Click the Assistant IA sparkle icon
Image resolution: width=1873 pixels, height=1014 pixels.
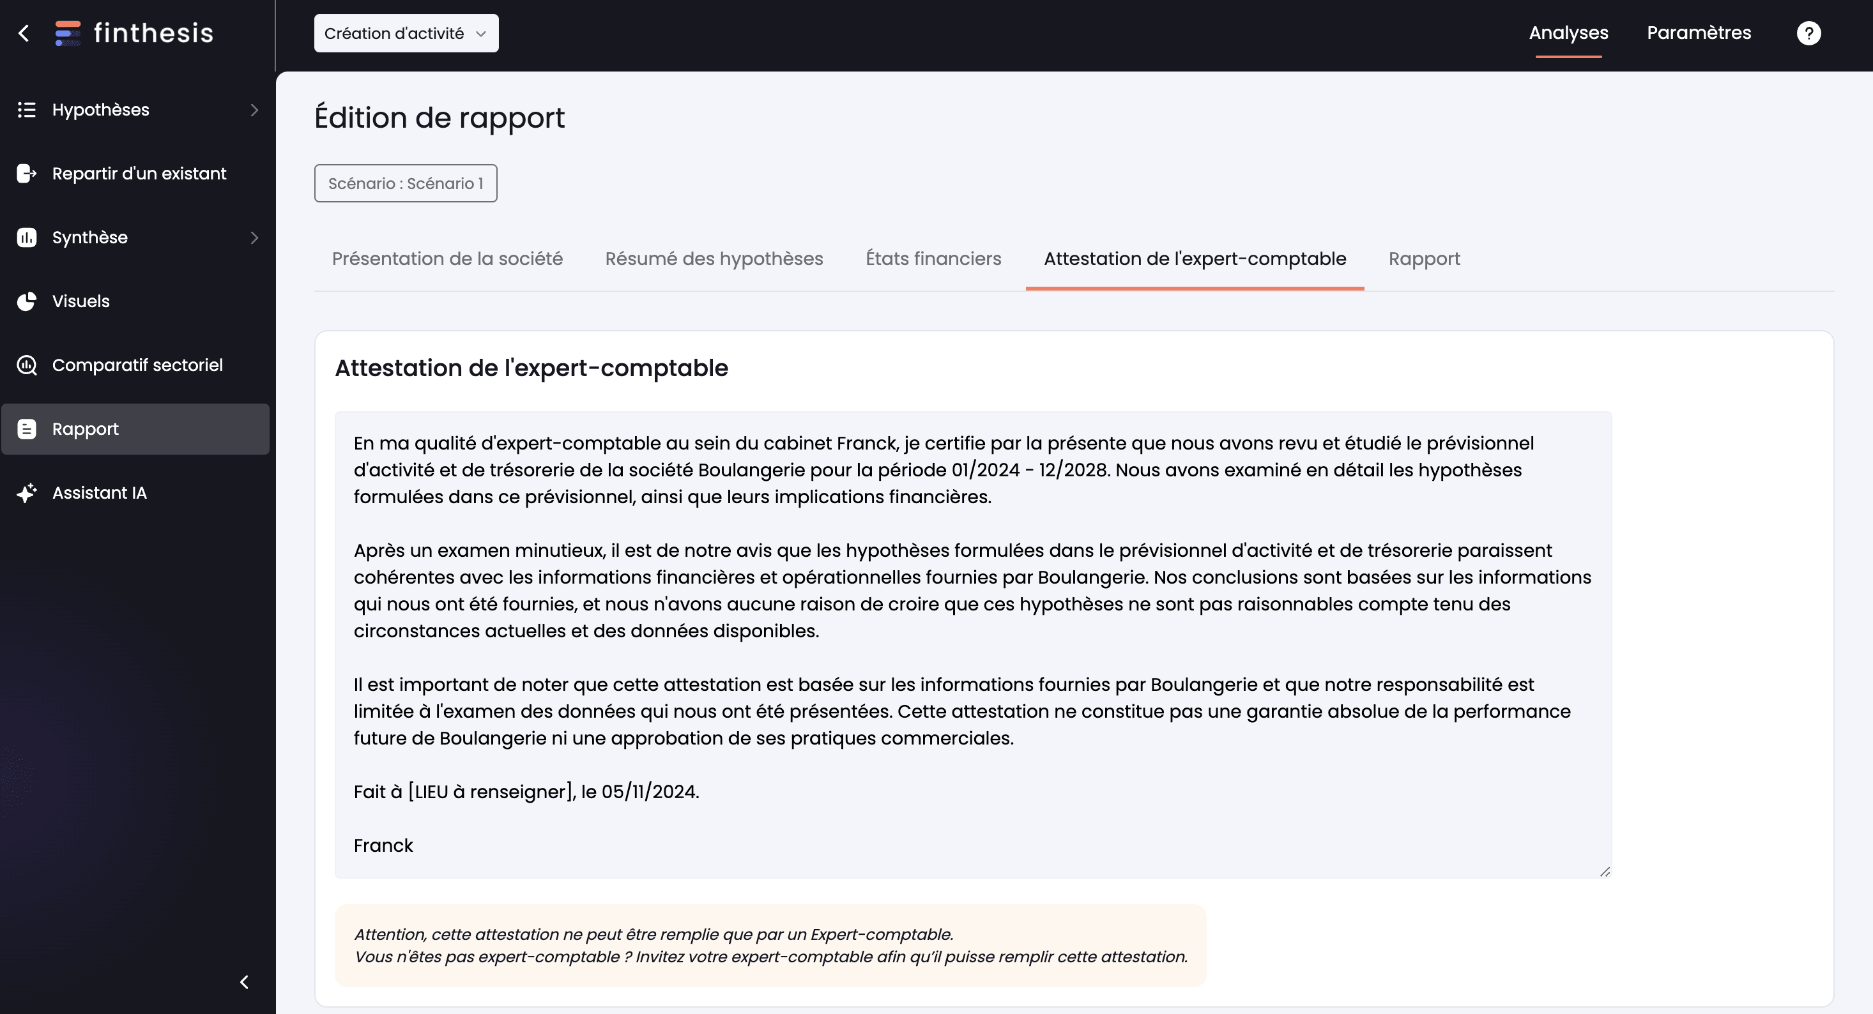(x=27, y=493)
